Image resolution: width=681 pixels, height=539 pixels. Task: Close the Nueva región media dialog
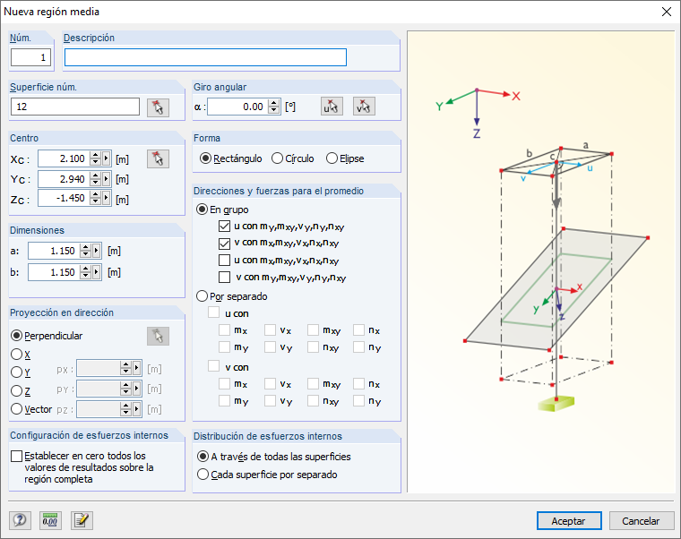(x=667, y=12)
